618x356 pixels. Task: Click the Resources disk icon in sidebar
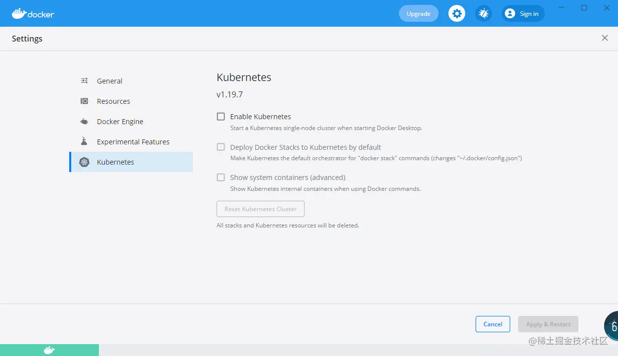click(x=85, y=101)
